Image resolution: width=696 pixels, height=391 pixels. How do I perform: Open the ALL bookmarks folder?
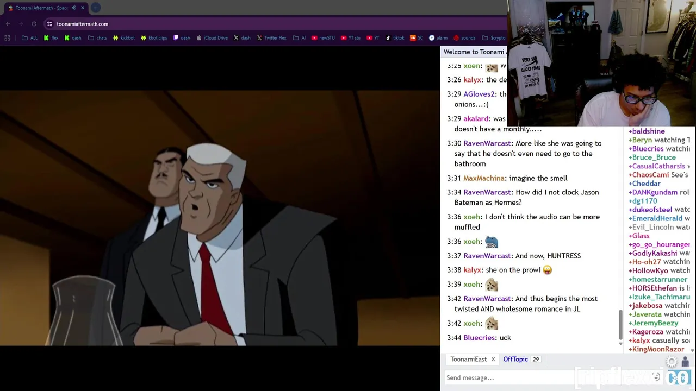(29, 38)
